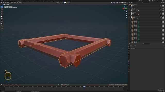Click the timeline playhead marker

point(84,86)
